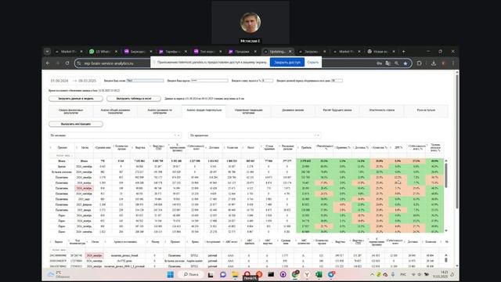Click the Скрыть link in sharing banner
The width and height of the screenshot is (501, 282).
tap(313, 63)
